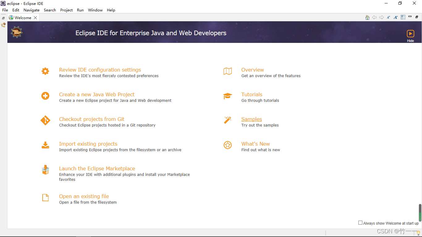This screenshot has height=237, width=422.
Task: Open Create a new Java Web Project link
Action: coord(97,94)
